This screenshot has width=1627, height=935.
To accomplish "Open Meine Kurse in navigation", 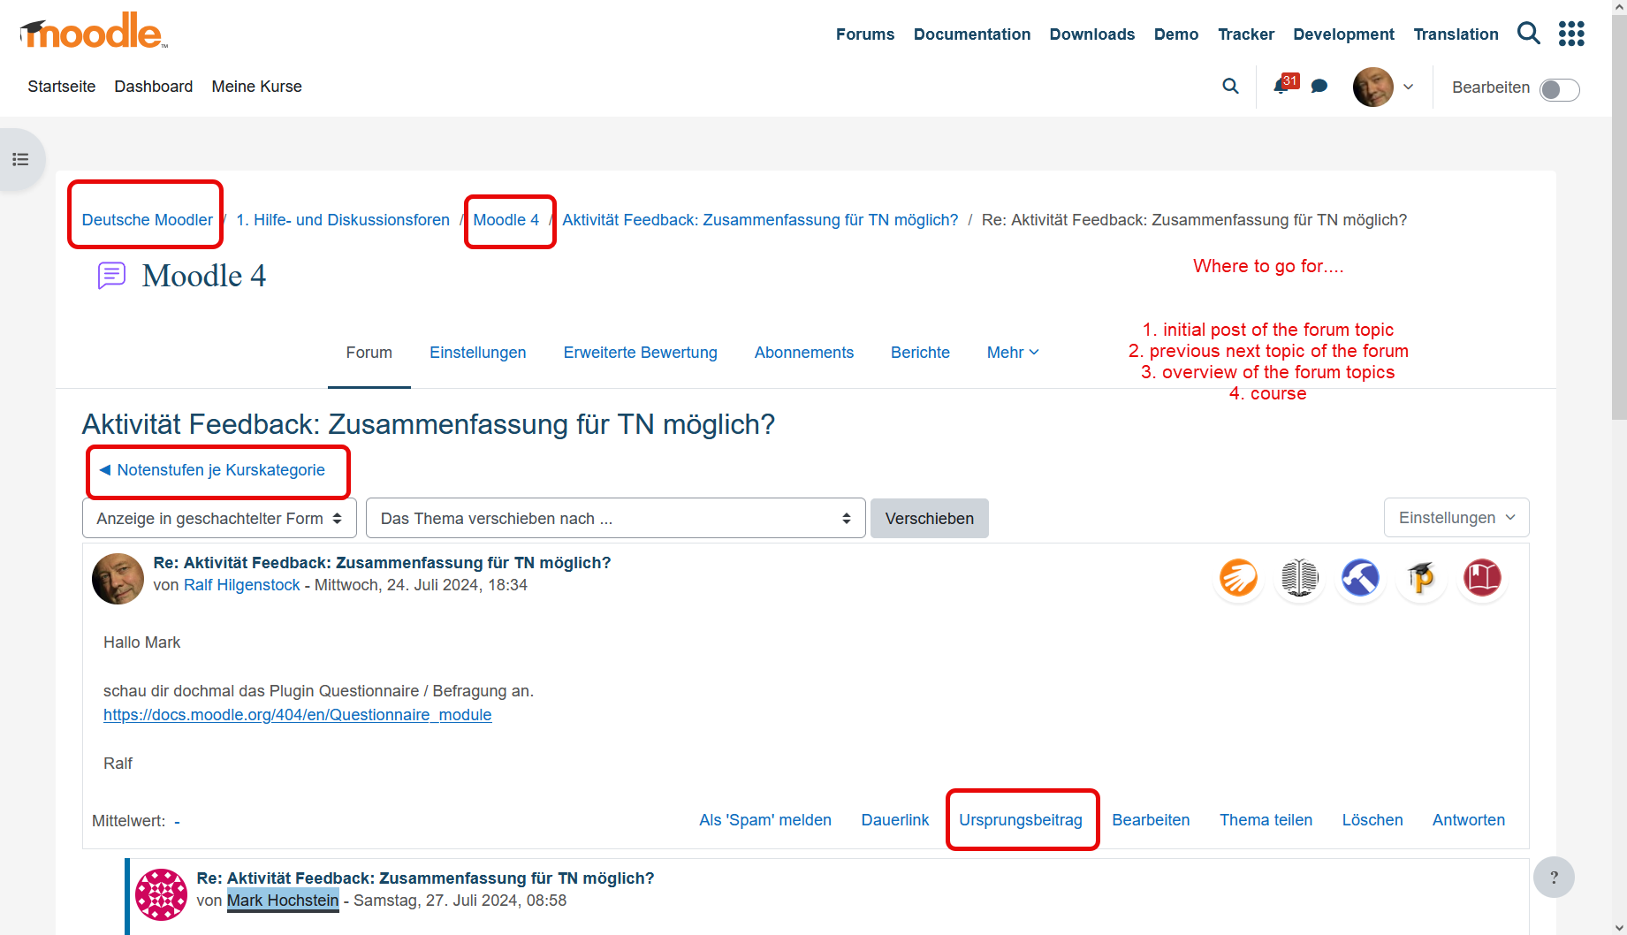I will 257,87.
